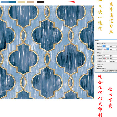Select the light blue color swatch
117x117 pixels.
[4, 2]
